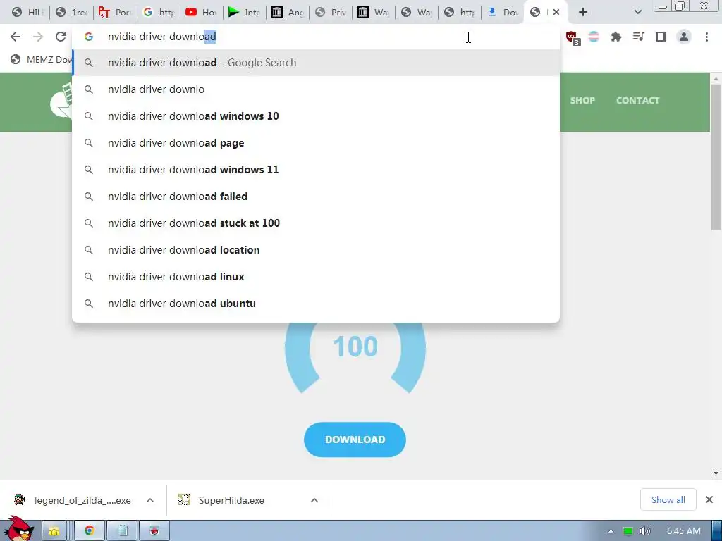Switch to the 'Do' downloads tab
This screenshot has height=541, width=722.
pos(503,13)
